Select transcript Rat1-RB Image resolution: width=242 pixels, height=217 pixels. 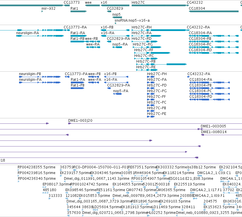point(77,39)
